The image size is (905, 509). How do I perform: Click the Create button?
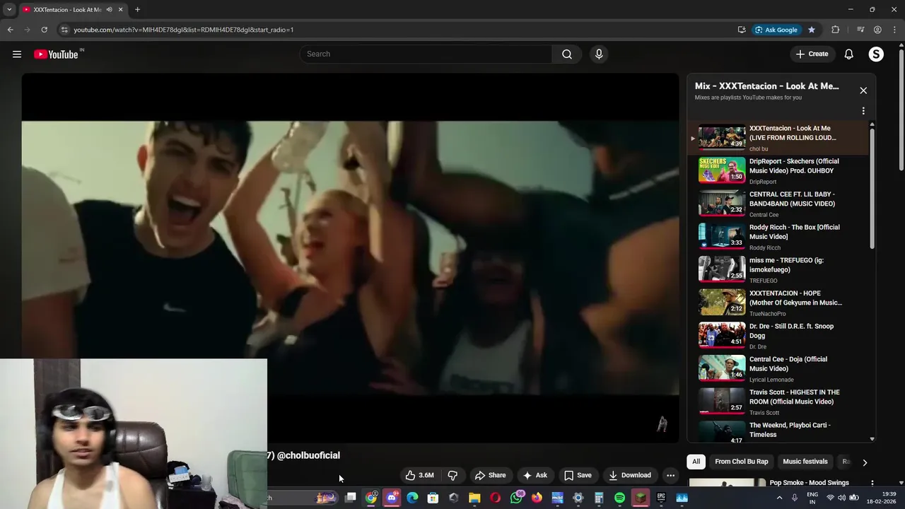pos(812,54)
